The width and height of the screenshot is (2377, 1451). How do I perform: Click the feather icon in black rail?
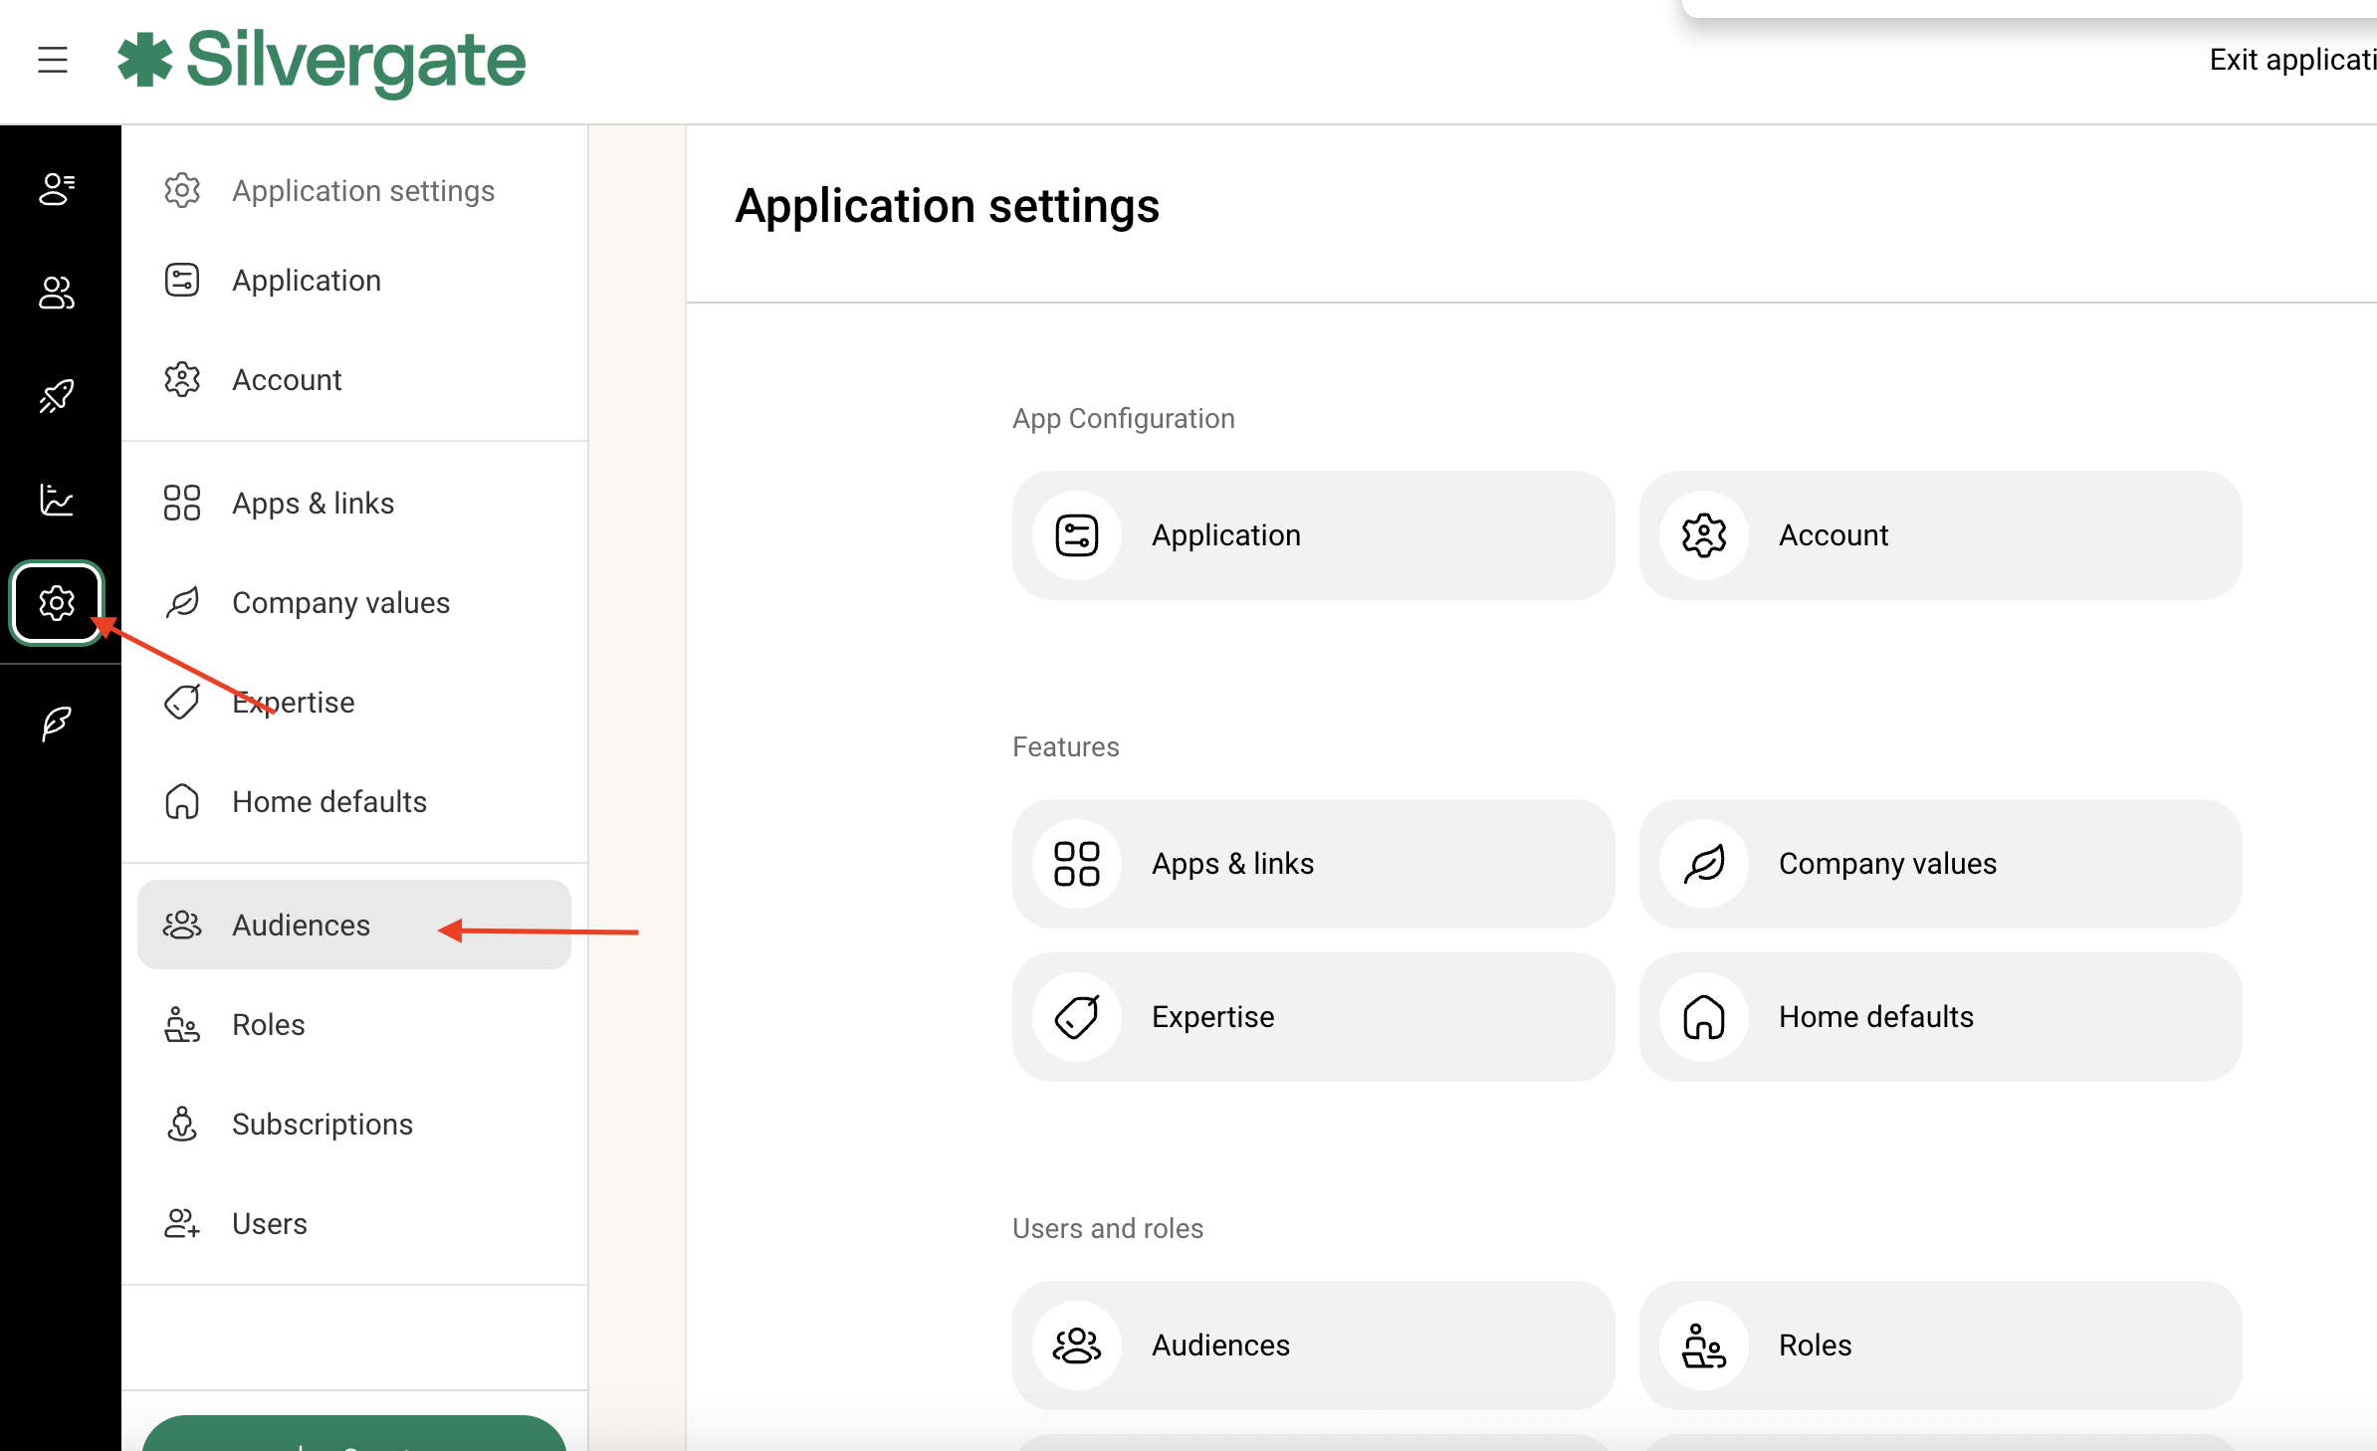pos(57,724)
